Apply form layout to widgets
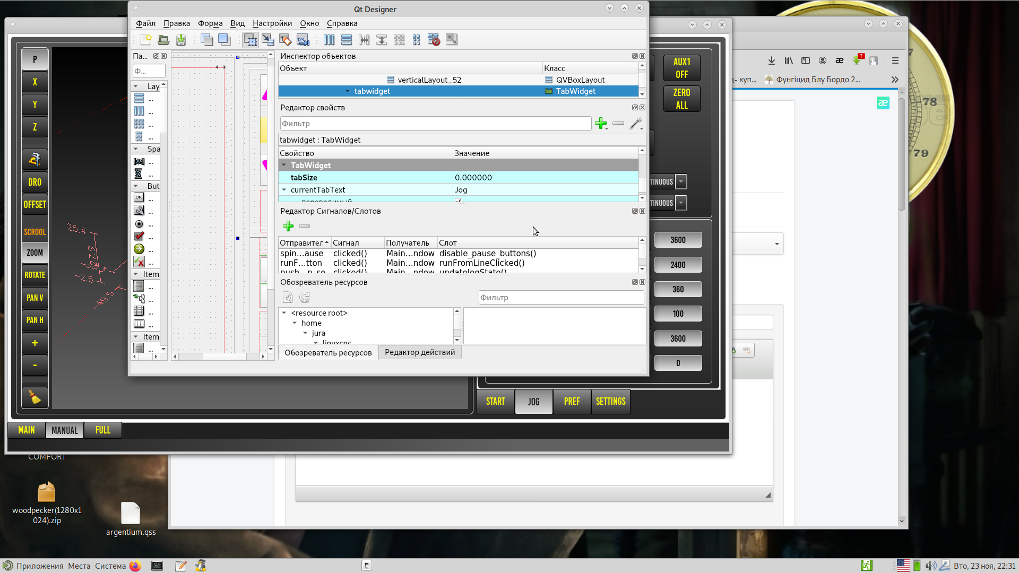Viewport: 1019px width, 573px height. [x=417, y=40]
